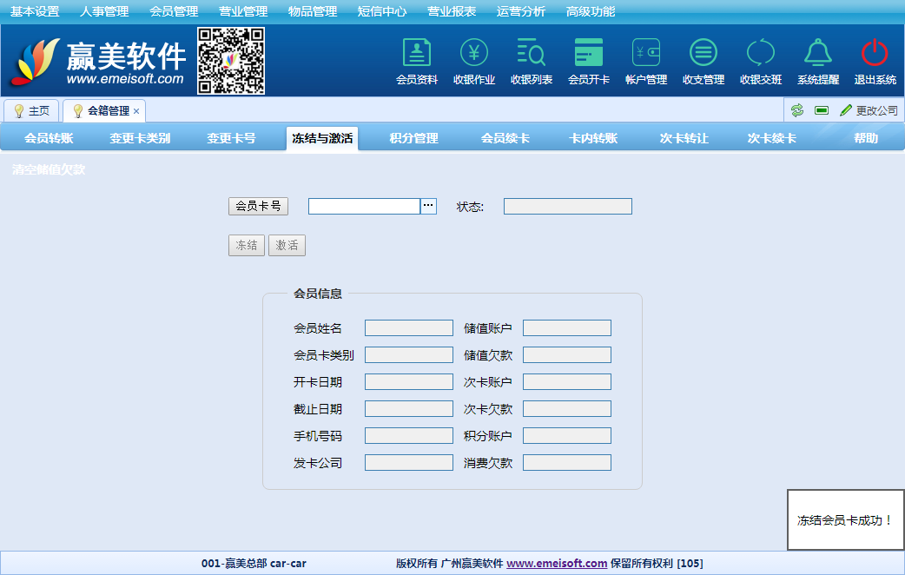The width and height of the screenshot is (905, 575).
Task: Click the 更改公司 button
Action: [869, 110]
